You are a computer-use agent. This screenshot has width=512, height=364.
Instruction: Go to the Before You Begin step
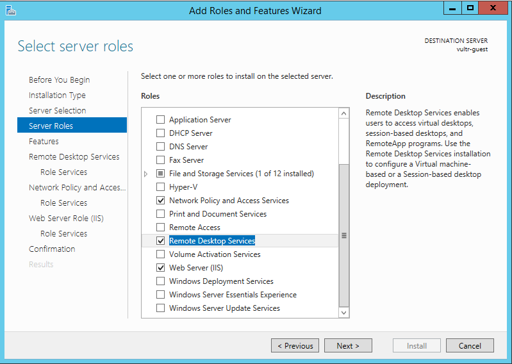(59, 80)
